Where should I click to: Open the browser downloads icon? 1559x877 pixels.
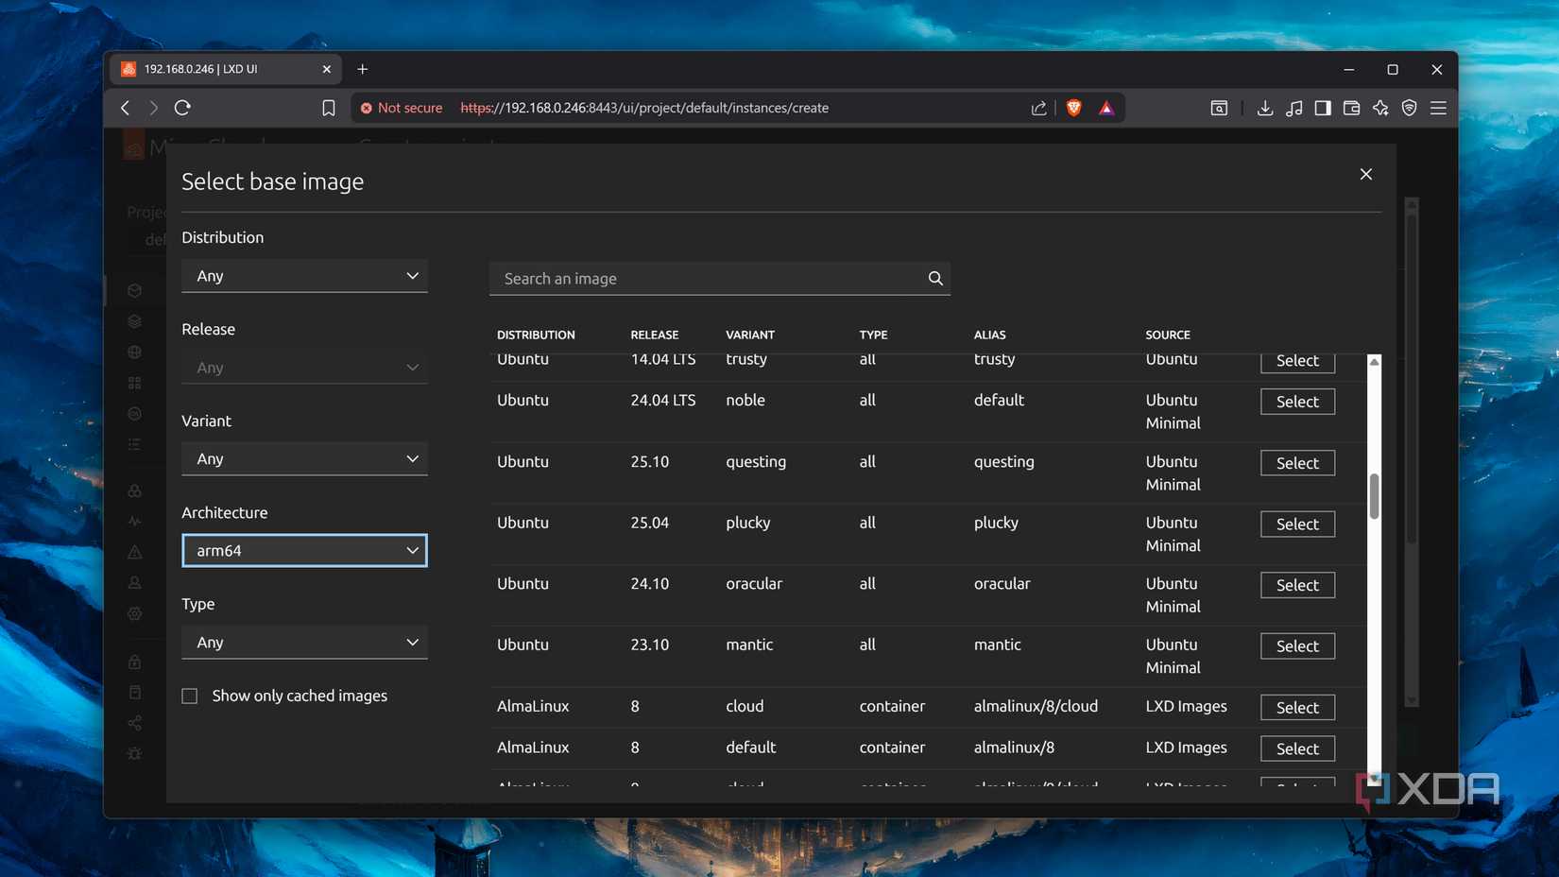(x=1264, y=108)
